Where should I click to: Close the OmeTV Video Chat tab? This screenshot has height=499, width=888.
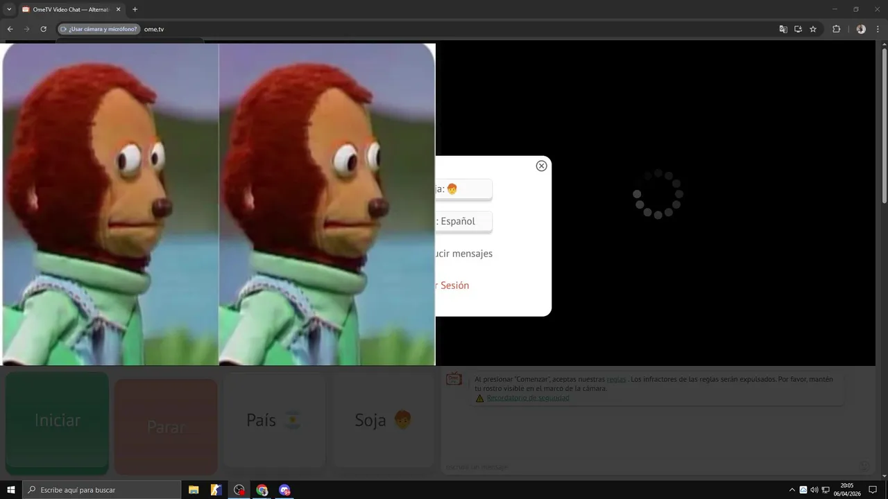[117, 10]
